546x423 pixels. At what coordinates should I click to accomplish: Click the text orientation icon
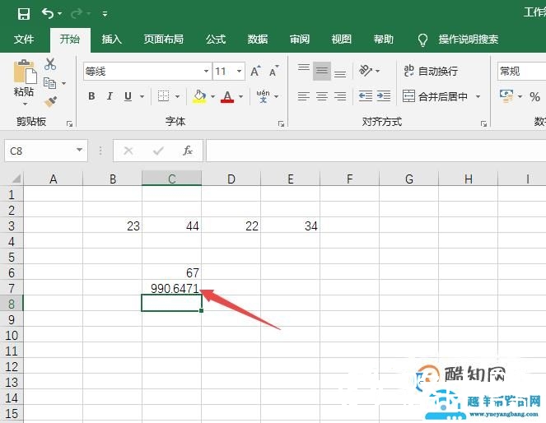click(x=366, y=71)
